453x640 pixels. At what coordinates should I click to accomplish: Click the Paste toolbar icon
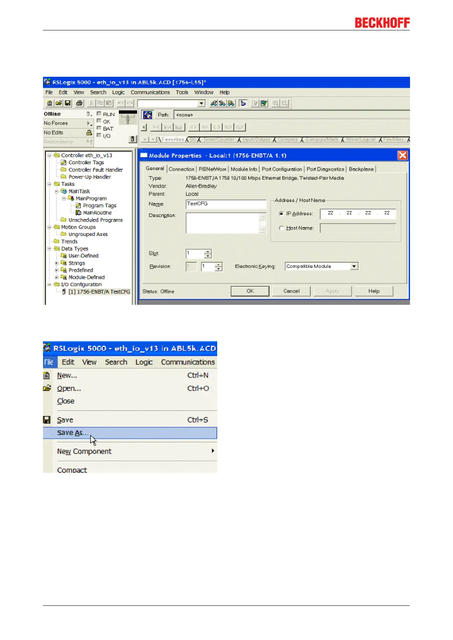point(109,103)
